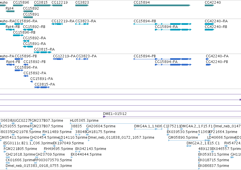Click the RH54724 EST label
This screenshot has width=241, height=170.
(233, 143)
